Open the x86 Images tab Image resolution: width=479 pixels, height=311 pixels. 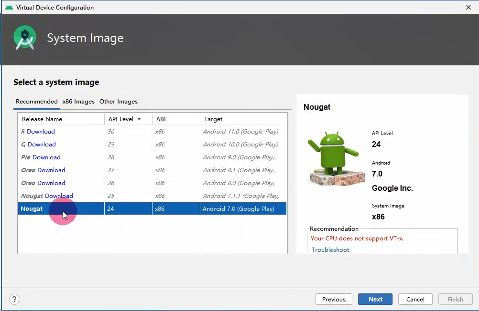(x=78, y=102)
